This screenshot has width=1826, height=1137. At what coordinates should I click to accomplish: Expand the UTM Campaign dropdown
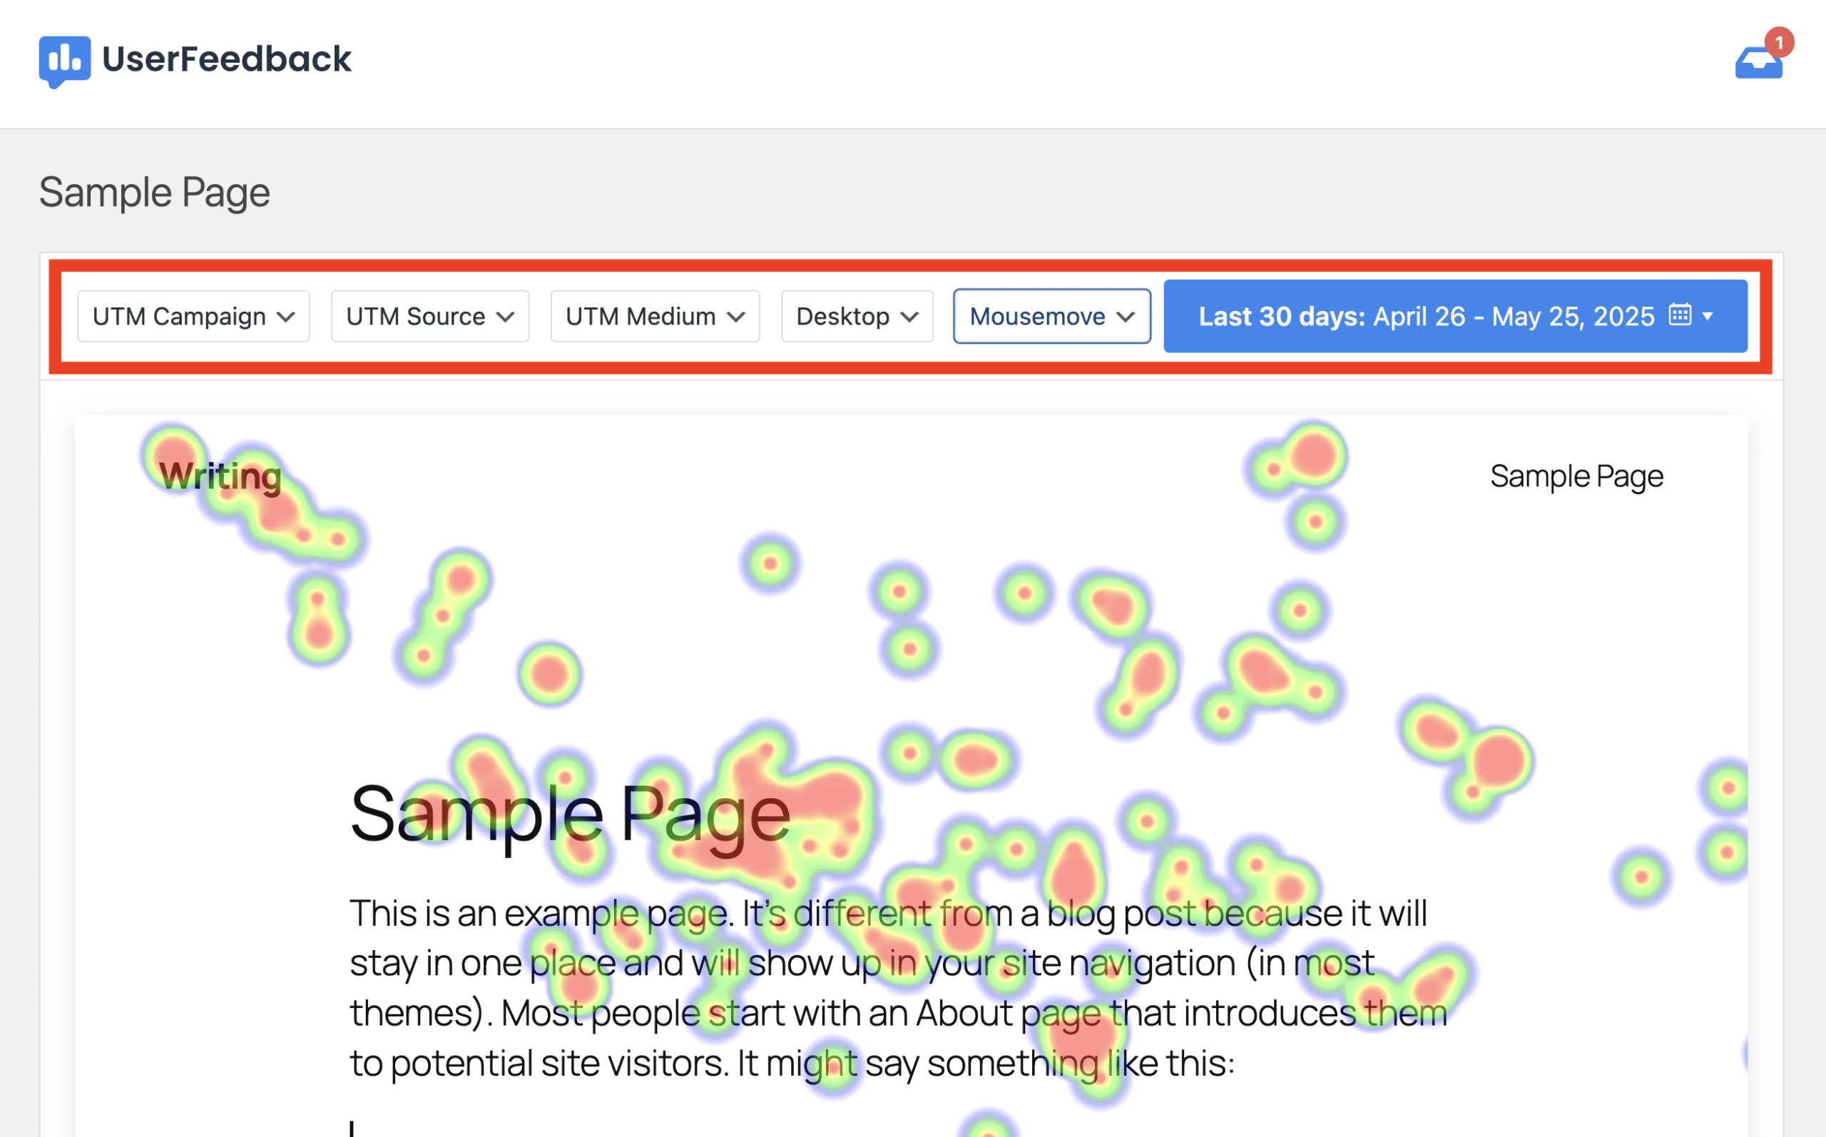pyautogui.click(x=194, y=317)
